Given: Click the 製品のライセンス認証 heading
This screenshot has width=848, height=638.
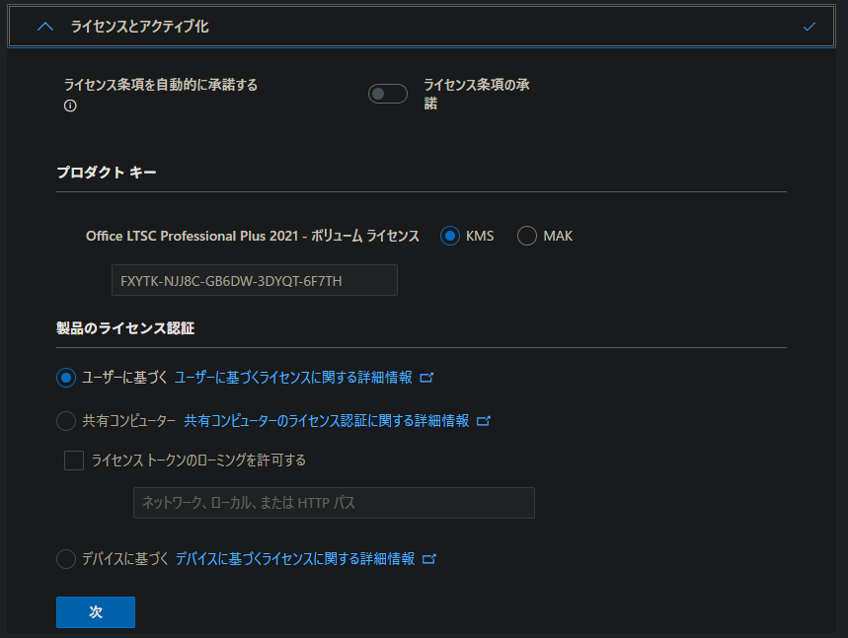Looking at the screenshot, I should pos(125,328).
